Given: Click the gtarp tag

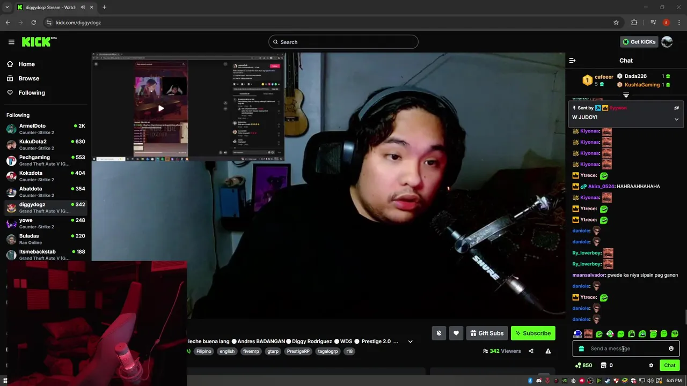Looking at the screenshot, I should (x=273, y=351).
